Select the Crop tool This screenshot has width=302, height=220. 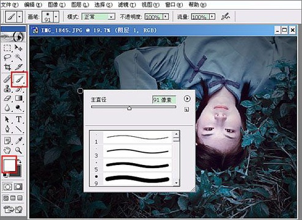tap(7, 67)
